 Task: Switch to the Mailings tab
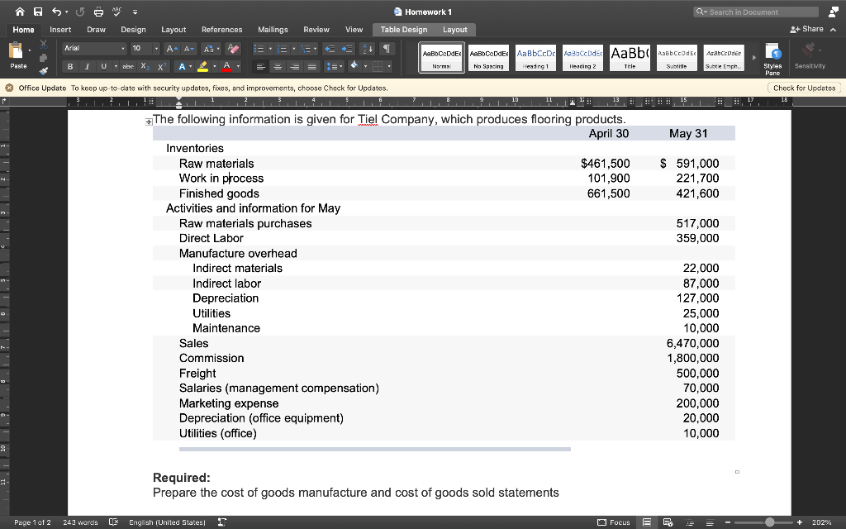(273, 29)
